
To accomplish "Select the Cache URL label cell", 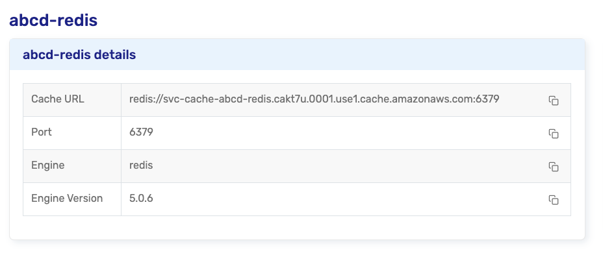I will pos(72,100).
